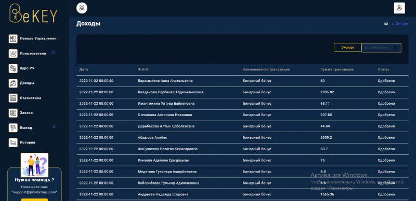Click the Сумма транзакции column header
This screenshot has height=201, width=416.
(337, 69)
